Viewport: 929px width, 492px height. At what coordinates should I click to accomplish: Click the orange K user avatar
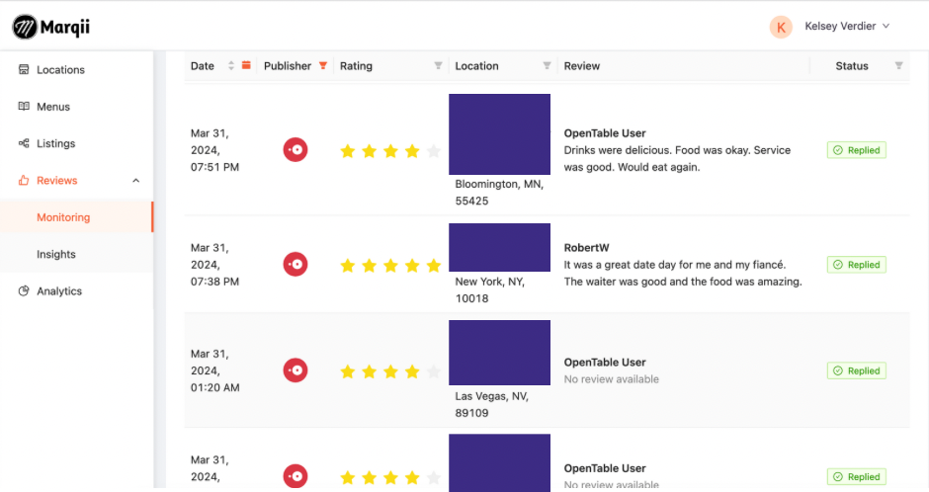point(781,27)
